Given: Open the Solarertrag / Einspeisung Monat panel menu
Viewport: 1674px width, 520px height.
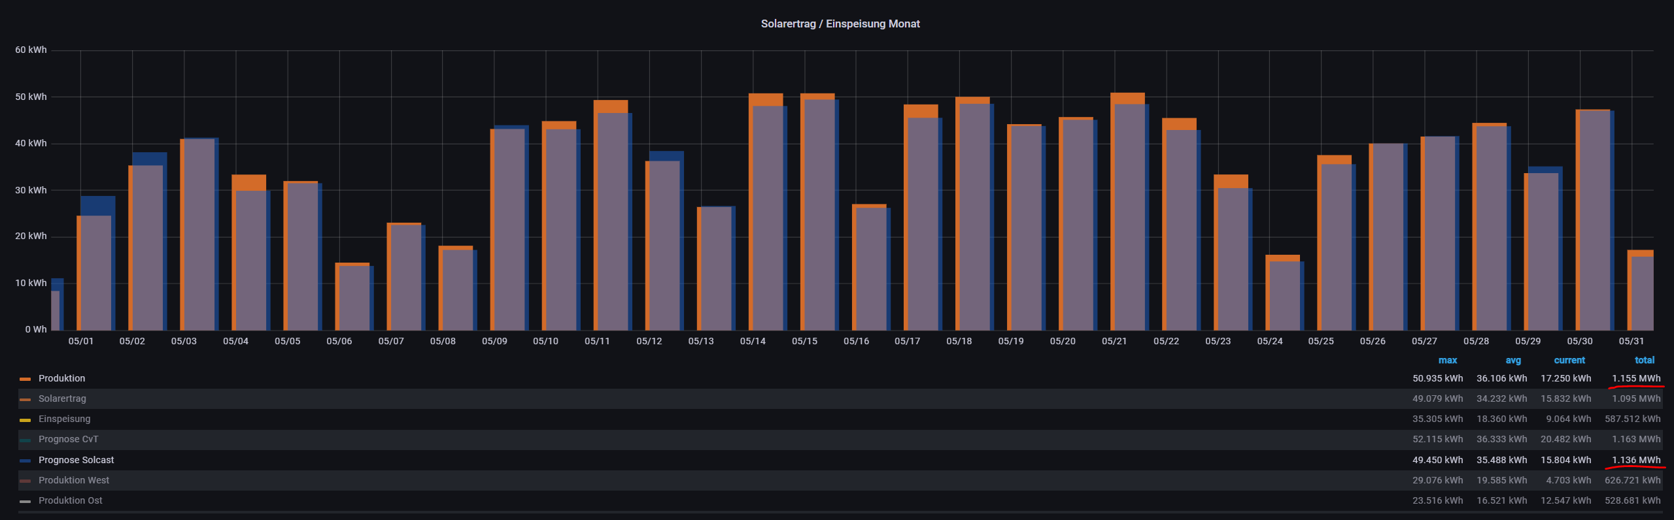Looking at the screenshot, I should tap(840, 24).
